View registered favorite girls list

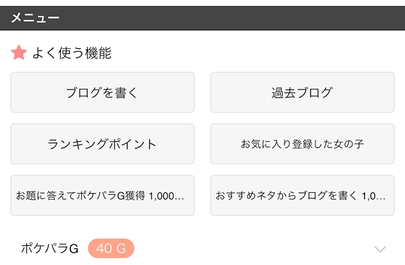coord(302,144)
